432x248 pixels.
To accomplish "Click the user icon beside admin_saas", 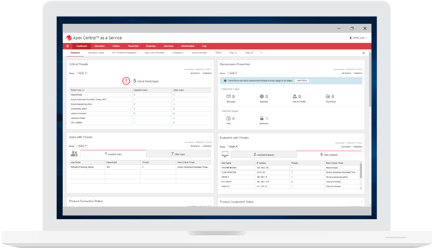I will coord(351,38).
